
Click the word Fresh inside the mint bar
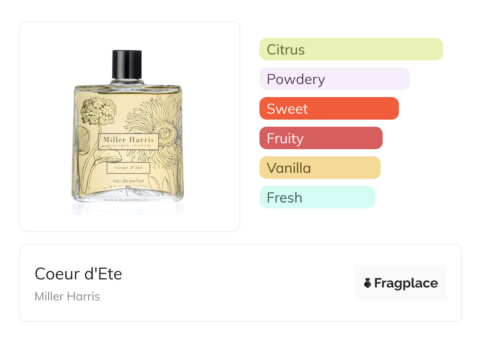tap(284, 198)
